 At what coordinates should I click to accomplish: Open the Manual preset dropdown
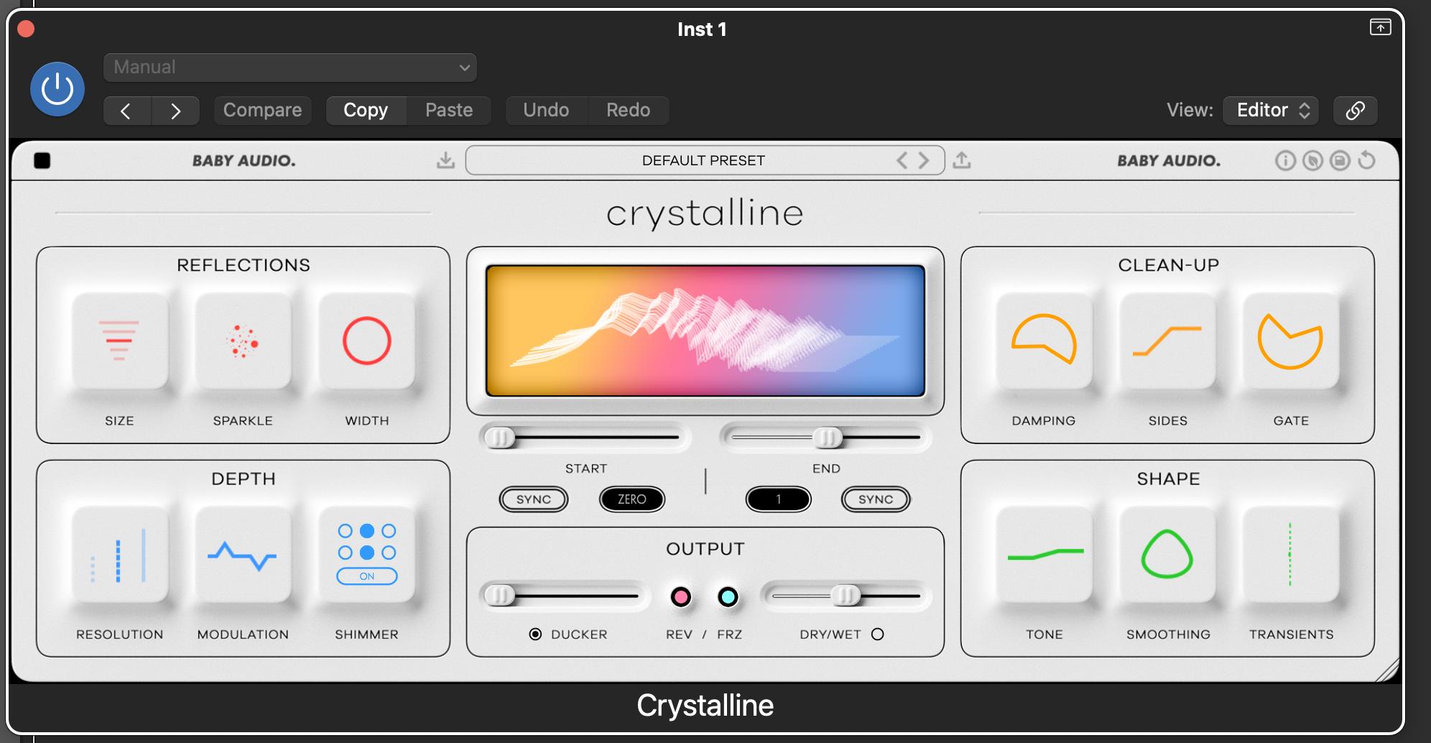tap(290, 68)
